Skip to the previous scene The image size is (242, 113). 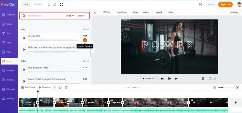162,79
